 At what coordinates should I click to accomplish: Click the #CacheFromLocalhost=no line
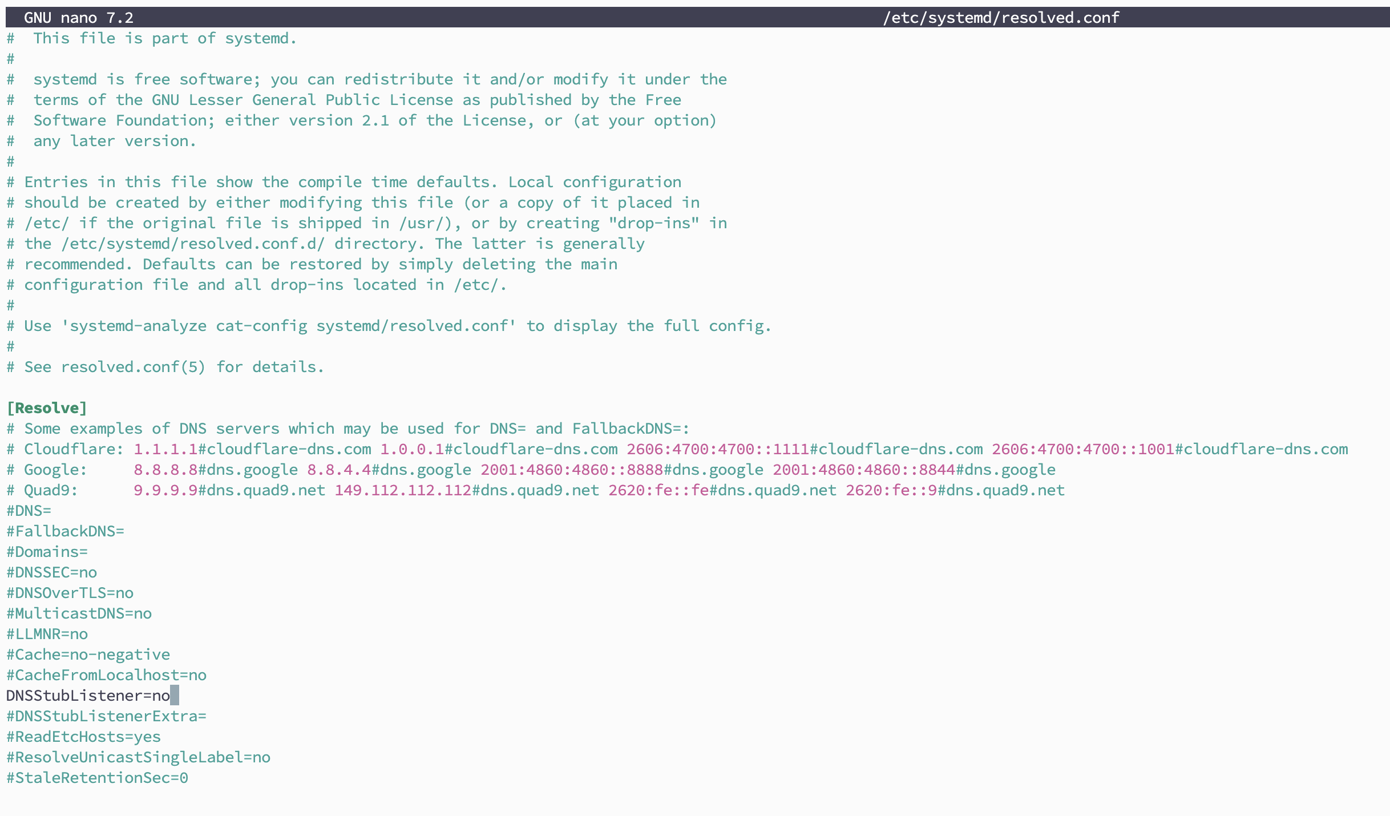tap(106, 675)
